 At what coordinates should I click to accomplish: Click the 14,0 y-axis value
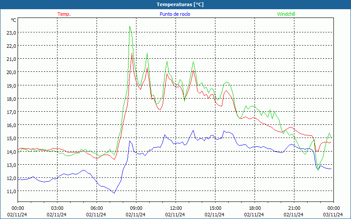click(x=11, y=152)
